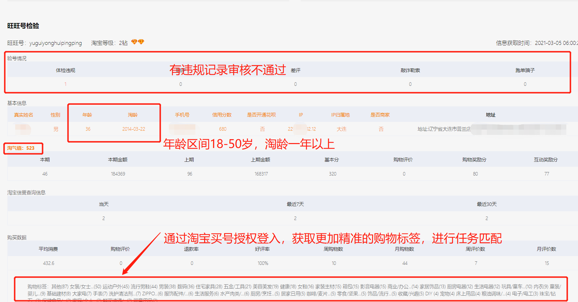Click the 跑单骗子 column header
This screenshot has height=302, width=578.
tap(525, 70)
